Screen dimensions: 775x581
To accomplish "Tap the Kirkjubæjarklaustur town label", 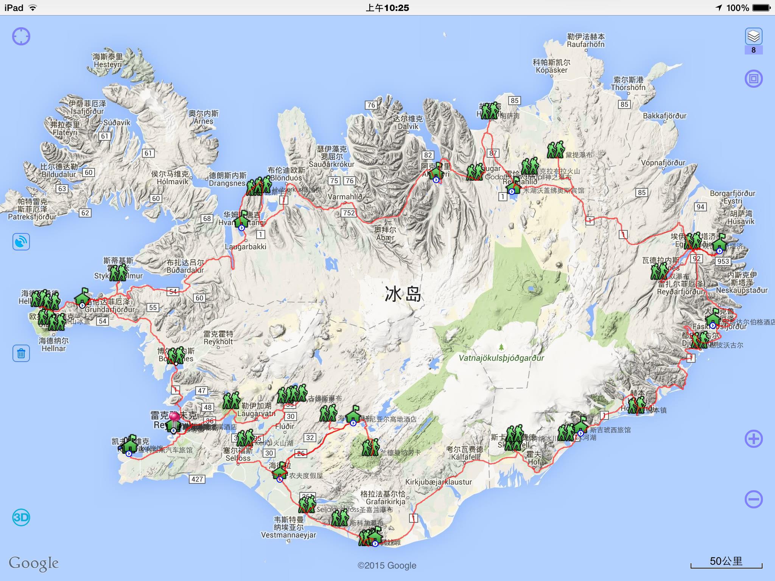I will (439, 482).
